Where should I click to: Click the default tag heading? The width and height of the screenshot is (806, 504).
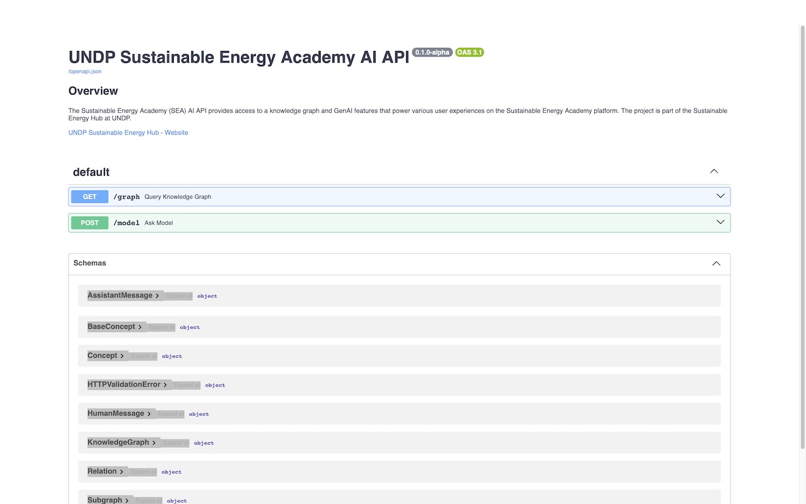[91, 172]
